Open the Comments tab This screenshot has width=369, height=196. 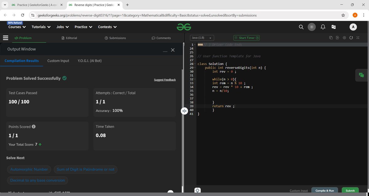pos(161,38)
